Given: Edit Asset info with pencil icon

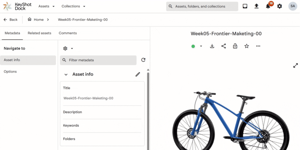Looking at the screenshot, I should (x=138, y=74).
